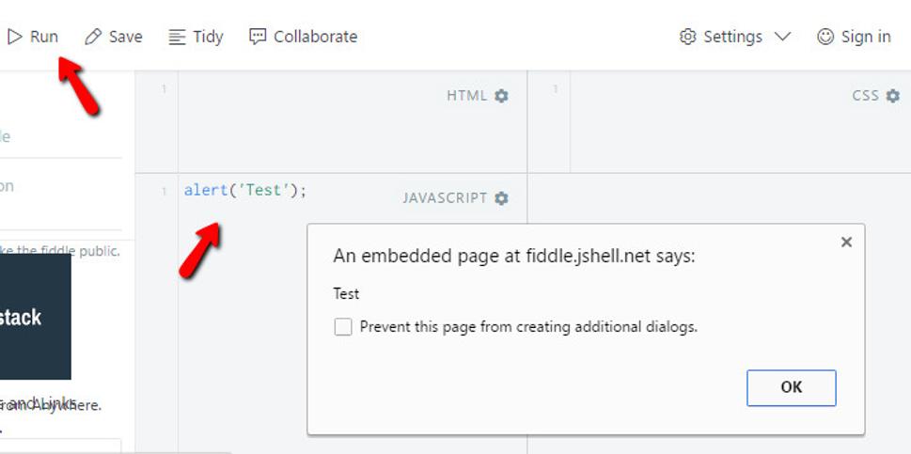
Task: Click the dark stack advertisement banner
Action: [36, 317]
